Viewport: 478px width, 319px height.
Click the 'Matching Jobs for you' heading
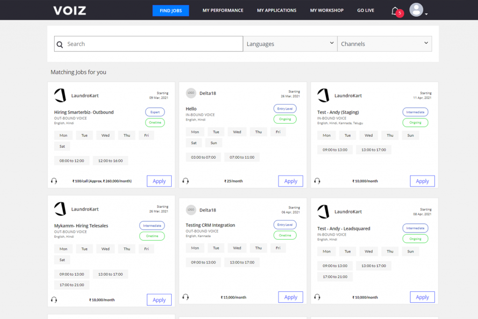click(x=78, y=72)
